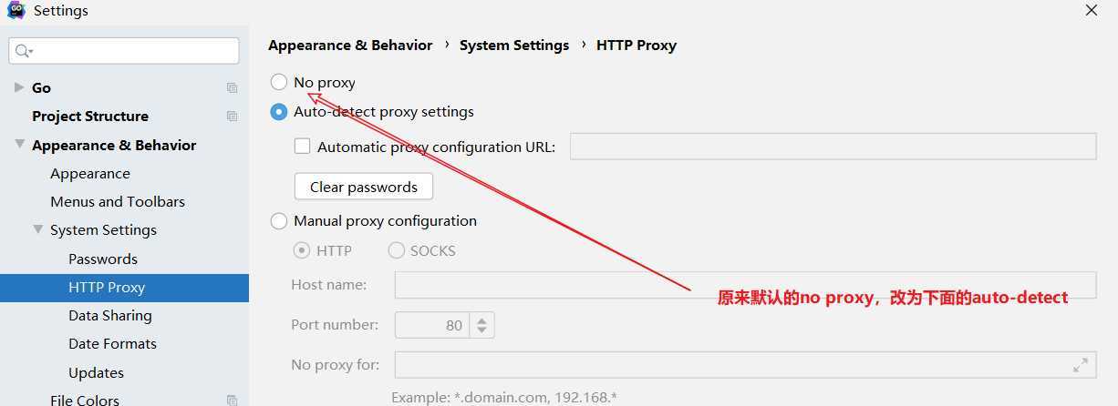Screen dimensions: 1118x406
Task: Click the GoLand app icon in title bar
Action: pos(16,11)
